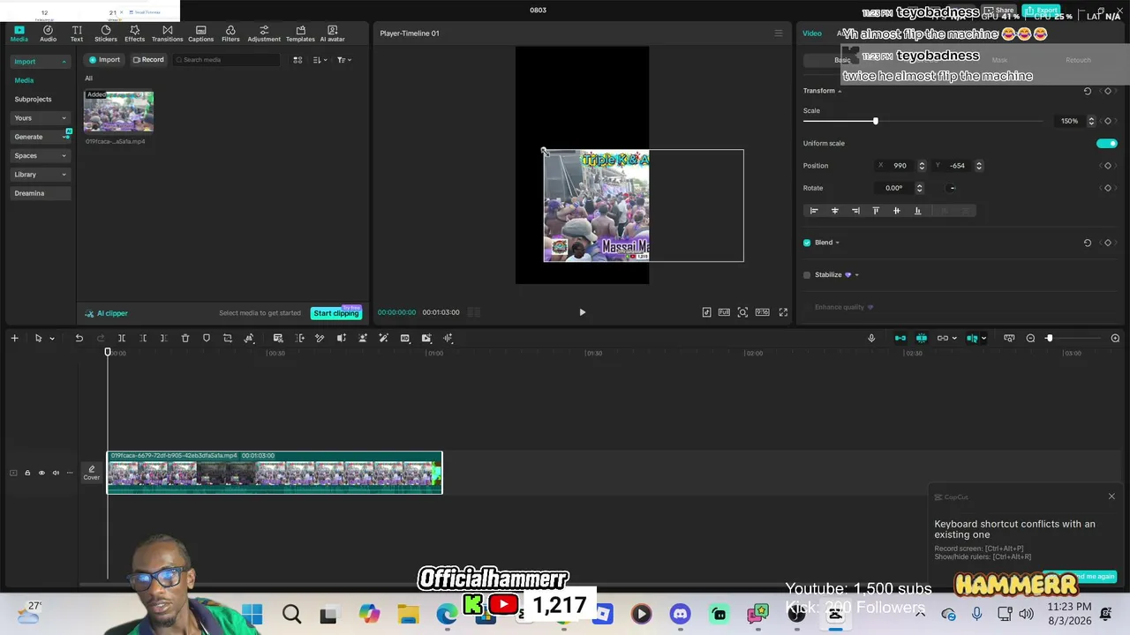Add a track with the plus icon
This screenshot has height=635, width=1130.
[14, 338]
